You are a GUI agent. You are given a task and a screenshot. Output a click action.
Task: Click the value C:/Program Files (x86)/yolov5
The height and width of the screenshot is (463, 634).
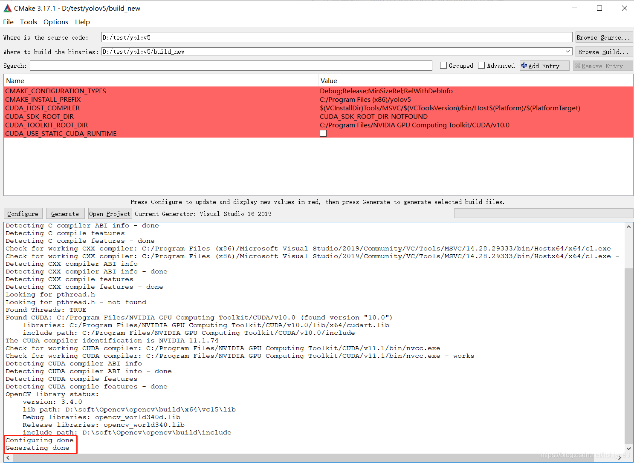pos(365,99)
